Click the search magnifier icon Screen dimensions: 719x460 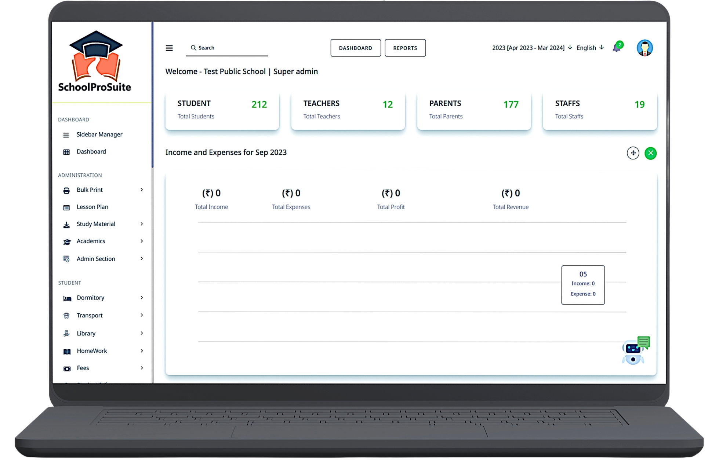[x=193, y=48]
